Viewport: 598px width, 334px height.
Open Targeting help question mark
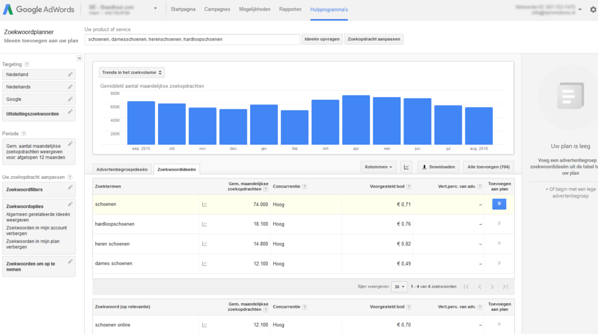[x=27, y=64]
